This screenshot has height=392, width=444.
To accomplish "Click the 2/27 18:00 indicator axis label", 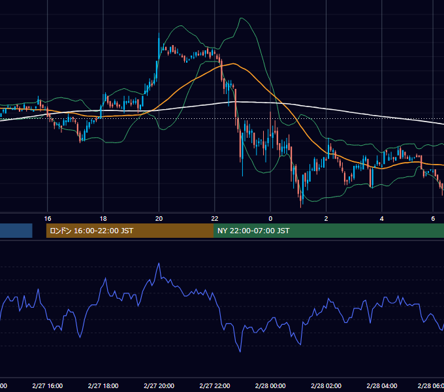I will tap(103, 385).
